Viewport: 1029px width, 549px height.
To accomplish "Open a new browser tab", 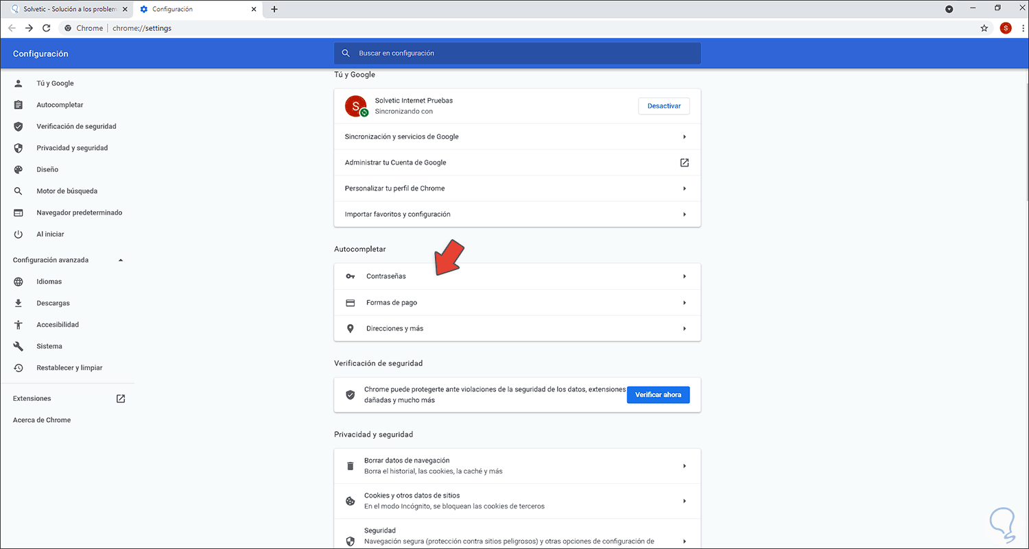I will click(x=274, y=9).
